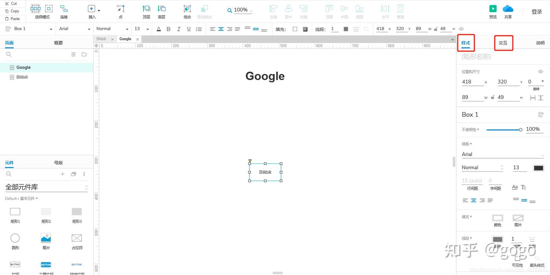This screenshot has height=275, width=550.
Task: Click the text shadow Aa icon in 排版 section
Action: [x=515, y=187]
